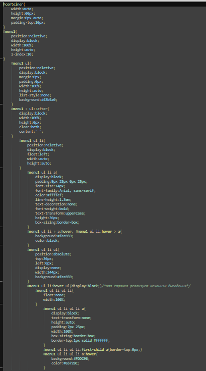Click the color:#ffffef; declaration
Image resolution: width=206 pixels, height=371 pixels.
(49, 195)
